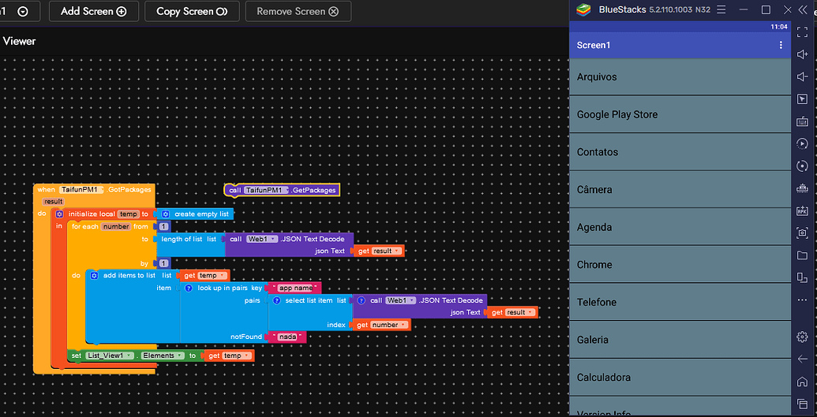The height and width of the screenshot is (417, 817).
Task: Select Chrome in the emulator list
Action: pos(680,264)
